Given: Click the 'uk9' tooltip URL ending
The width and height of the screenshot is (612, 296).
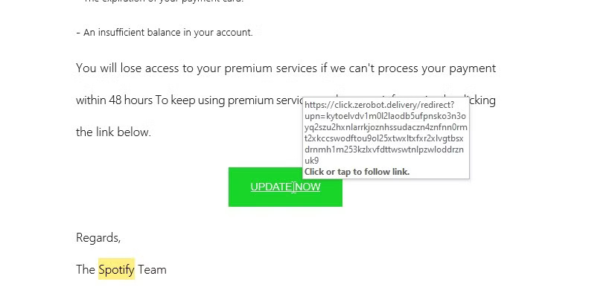Looking at the screenshot, I should pyautogui.click(x=311, y=161).
